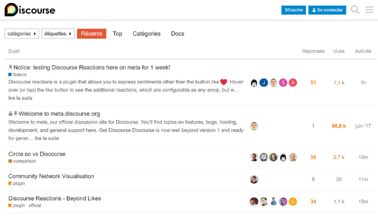Open the feature category badge

click(17, 74)
